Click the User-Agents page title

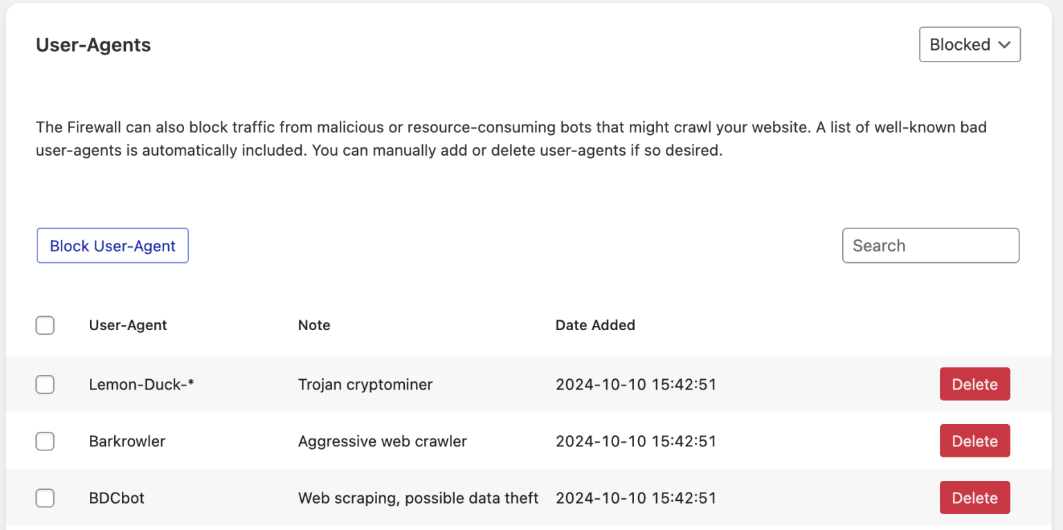[93, 45]
